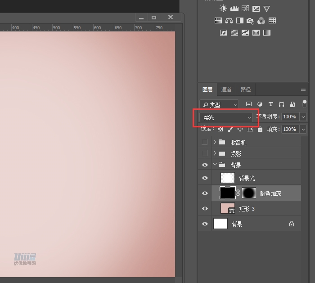The image size is (315, 283).
Task: Add a Photo Filter adjustment
Action: point(251,21)
